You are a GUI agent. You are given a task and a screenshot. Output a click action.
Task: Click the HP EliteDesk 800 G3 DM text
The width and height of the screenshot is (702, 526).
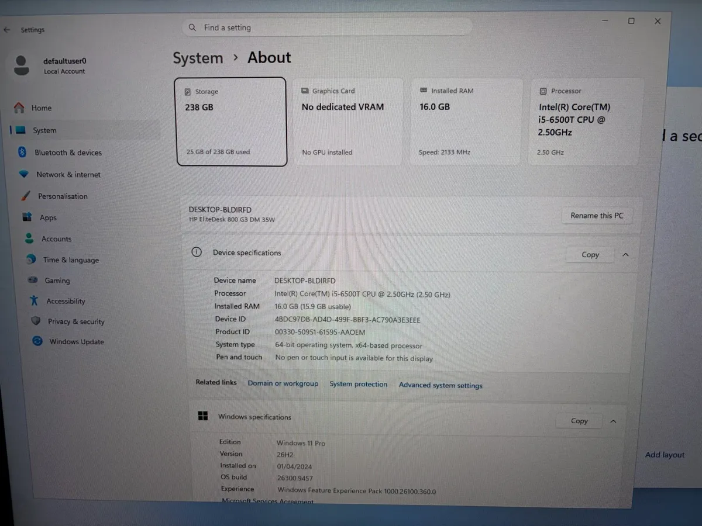coord(232,220)
